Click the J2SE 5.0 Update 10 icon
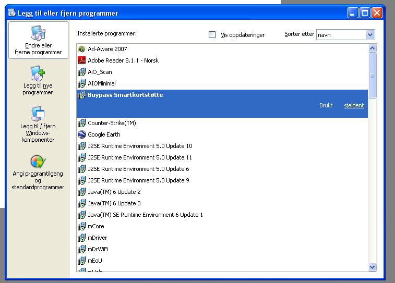Screen dimensions: 395x283 (82, 146)
